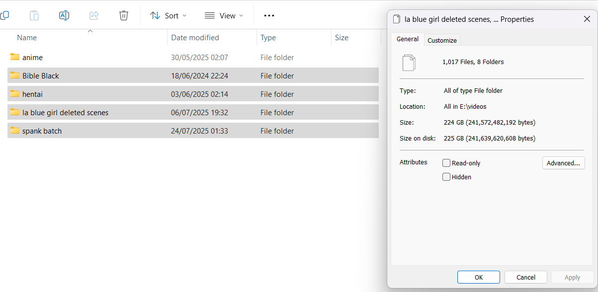The width and height of the screenshot is (598, 292).
Task: Click the date 18/06/2024 22:24
Action: click(x=199, y=76)
